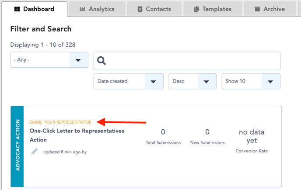The height and width of the screenshot is (190, 301).
Task: Click the Total Submissions count
Action: pyautogui.click(x=163, y=132)
